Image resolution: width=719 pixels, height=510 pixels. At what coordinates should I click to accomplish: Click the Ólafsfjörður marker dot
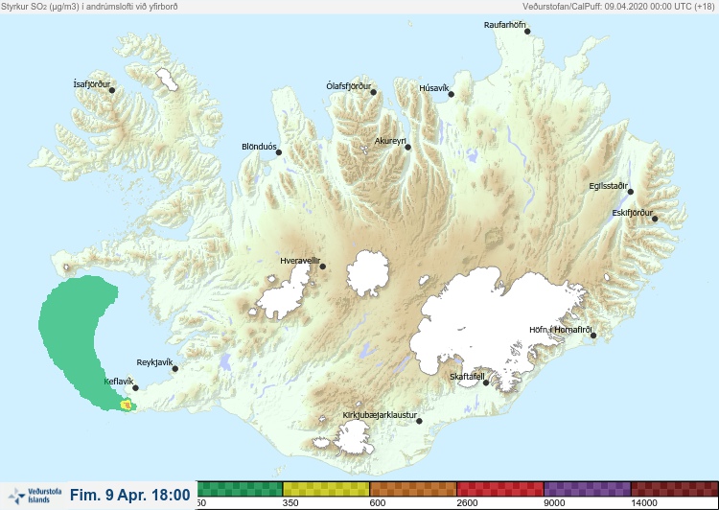[x=374, y=92]
